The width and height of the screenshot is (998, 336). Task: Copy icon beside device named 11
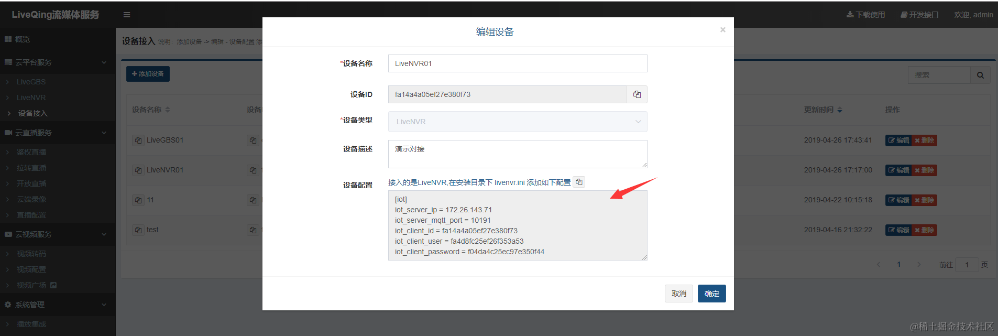[138, 200]
